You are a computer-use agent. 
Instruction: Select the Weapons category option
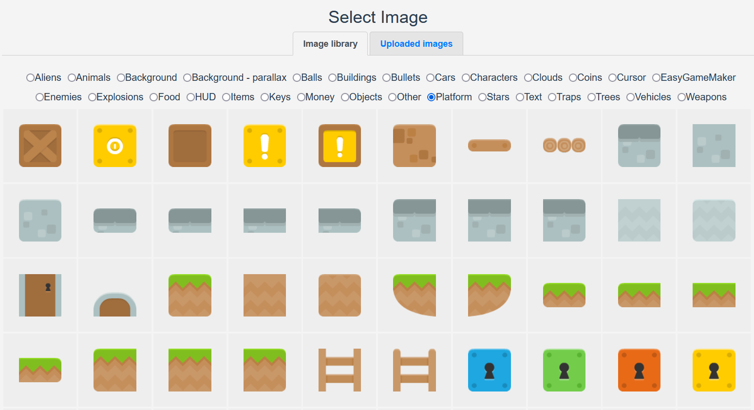click(x=682, y=97)
